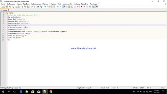The width and height of the screenshot is (167, 94).
Task: Save the current recorded macro
Action: [93, 7]
